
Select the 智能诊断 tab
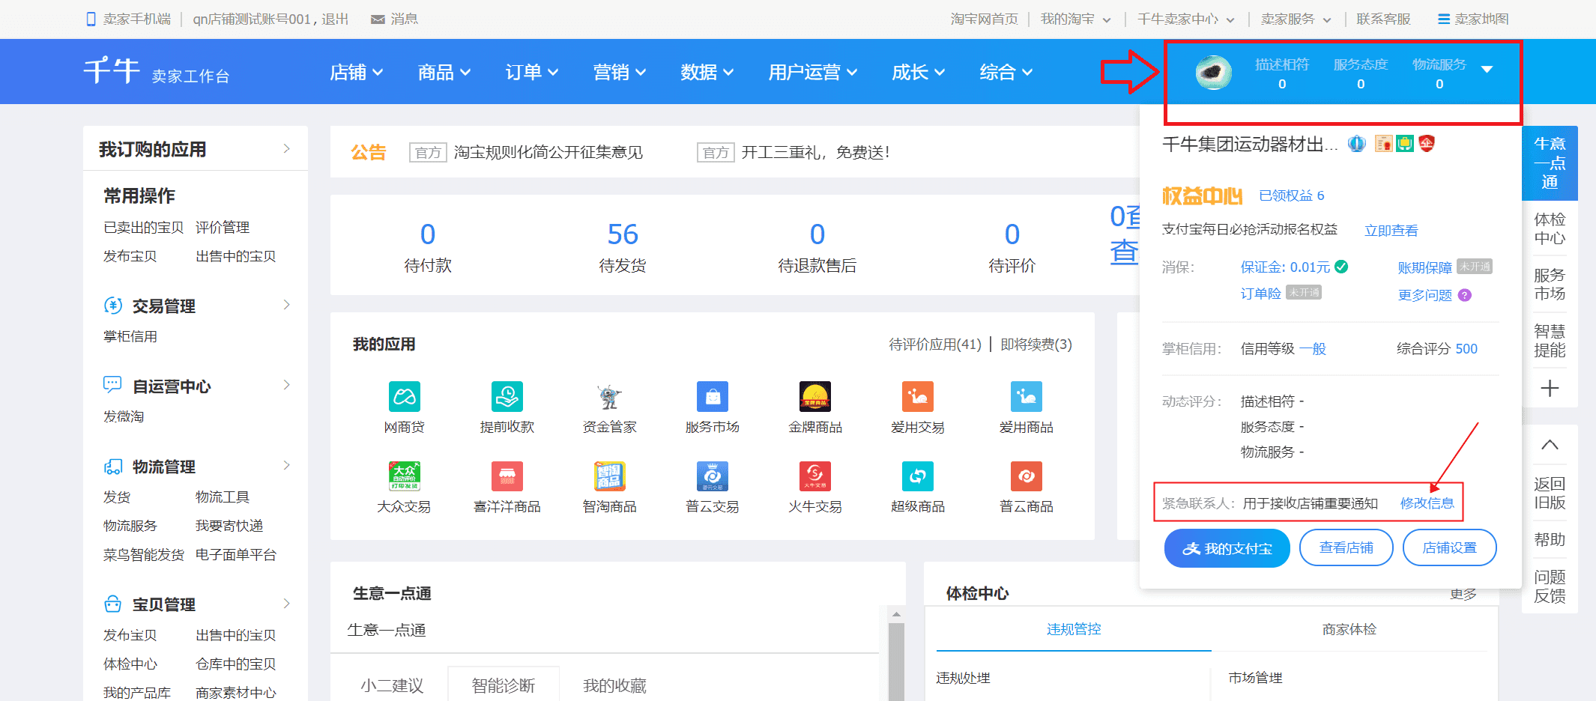(504, 685)
